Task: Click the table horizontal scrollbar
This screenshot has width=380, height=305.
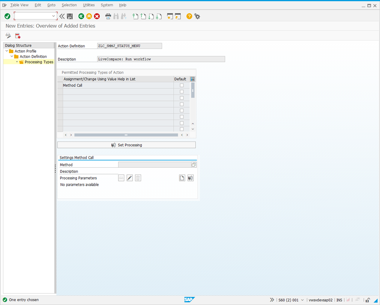Action: (126, 135)
